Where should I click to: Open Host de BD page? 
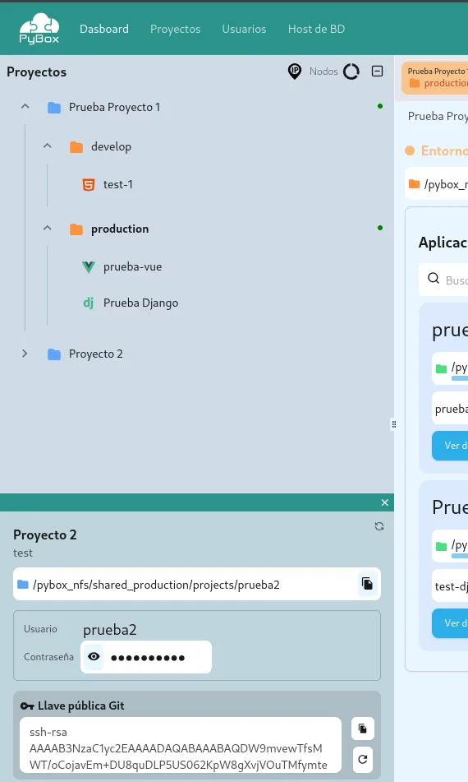tap(316, 29)
